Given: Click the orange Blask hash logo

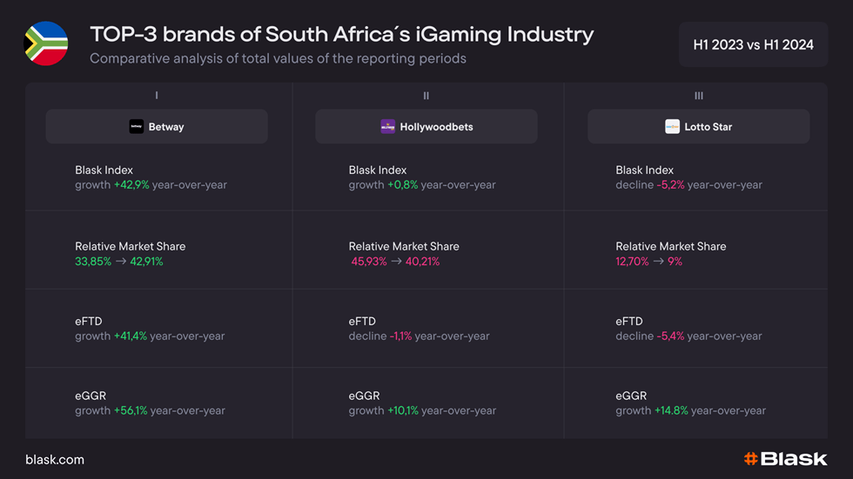Looking at the screenshot, I should (750, 459).
